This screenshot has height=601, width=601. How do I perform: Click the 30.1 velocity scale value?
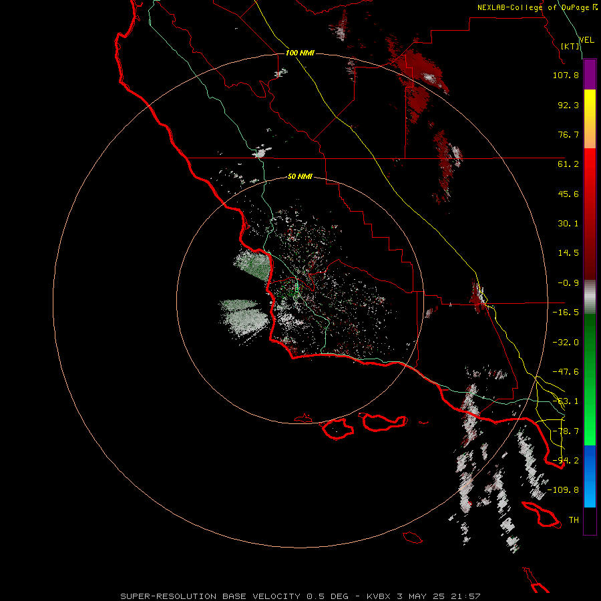[568, 224]
